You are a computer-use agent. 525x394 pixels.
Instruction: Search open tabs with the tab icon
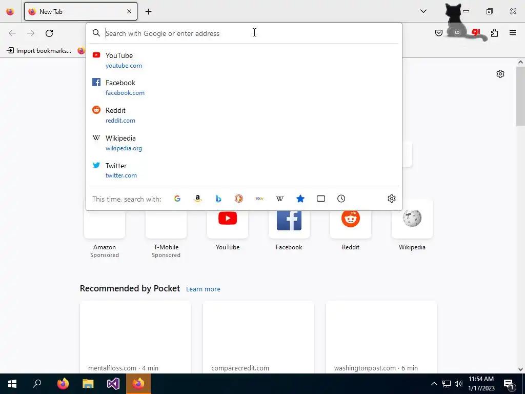[x=321, y=199]
